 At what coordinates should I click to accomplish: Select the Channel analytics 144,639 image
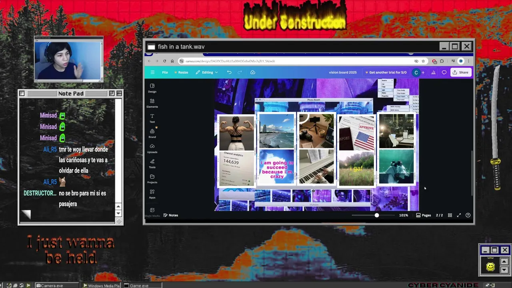236,169
